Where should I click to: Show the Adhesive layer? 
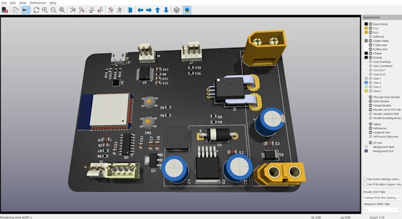pyautogui.click(x=371, y=37)
